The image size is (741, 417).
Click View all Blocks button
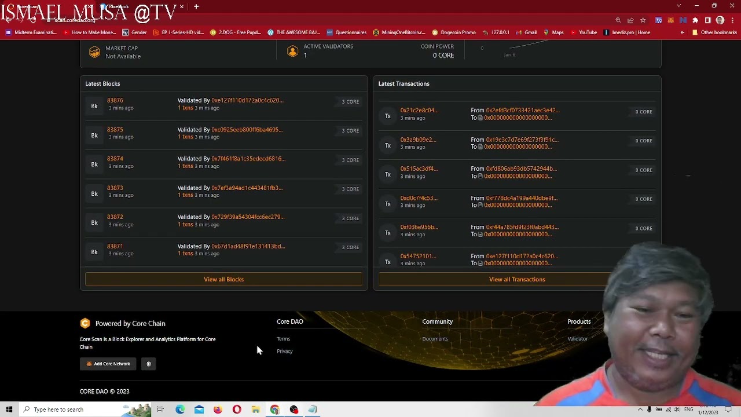click(223, 279)
